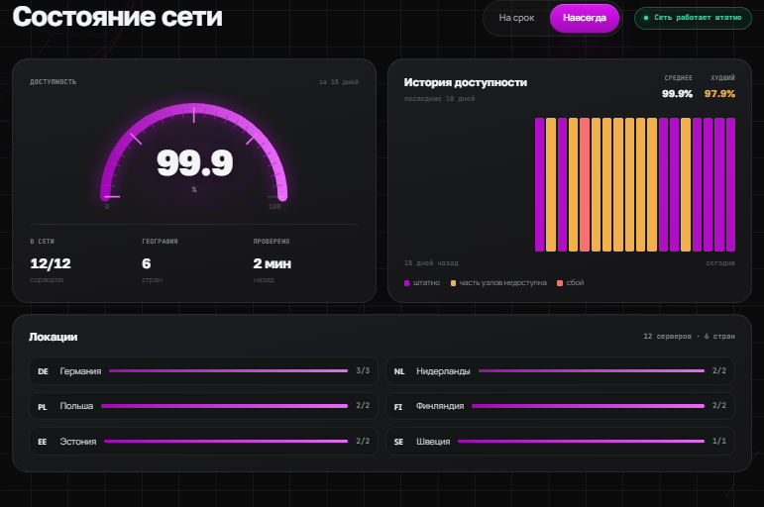Viewport: 764px width, 507px height.
Task: Click the Швеция '1/1' server count
Action: click(x=719, y=441)
